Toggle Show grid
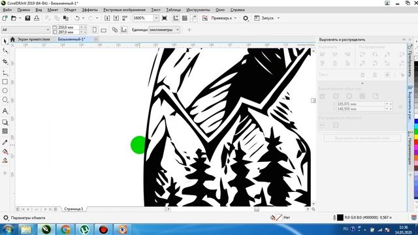418x235 pixels. (x=184, y=18)
